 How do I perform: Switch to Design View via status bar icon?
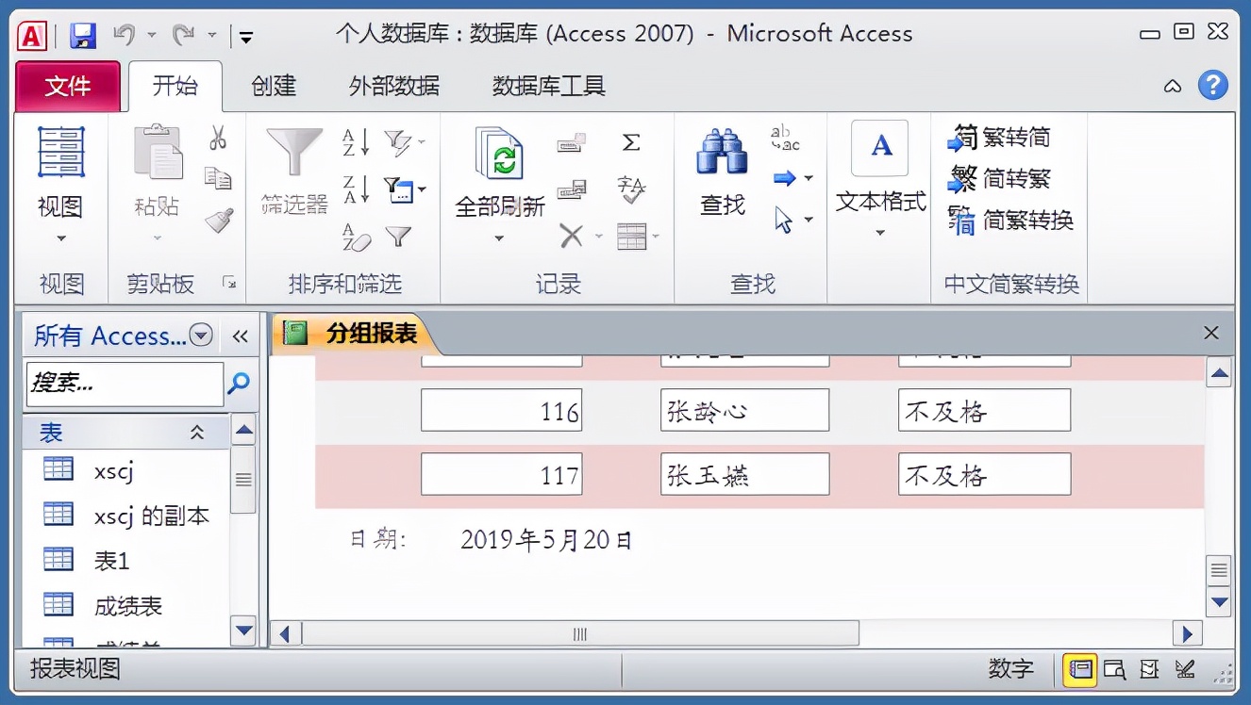(1183, 670)
